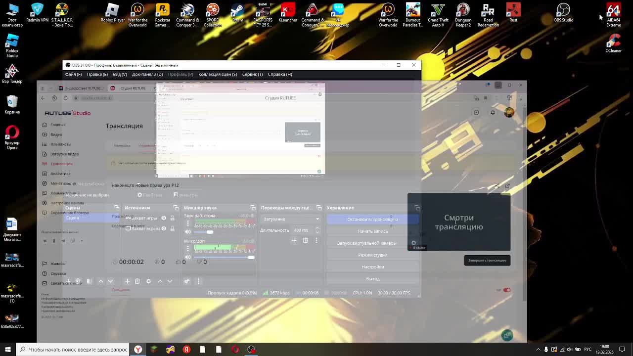The height and width of the screenshot is (356, 633).
Task: Open Плейлисты in RUTUBE sidebar
Action: click(x=60, y=144)
